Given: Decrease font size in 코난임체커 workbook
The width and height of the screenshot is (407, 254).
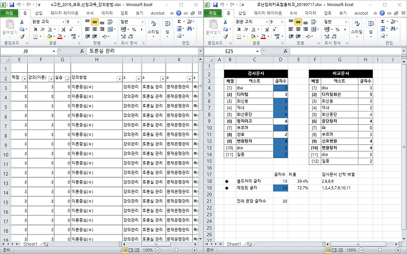Looking at the screenshot, I should click(274, 30).
